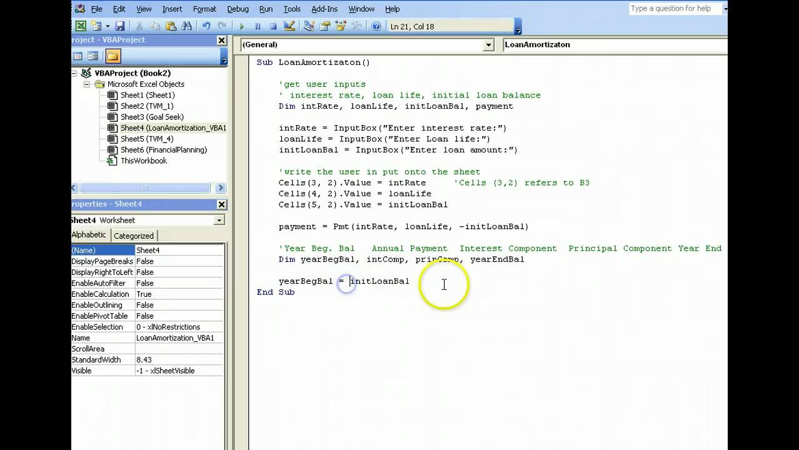Click the Visible -1 - xlSheetVisible value
This screenshot has height=450, width=799.
pos(179,371)
